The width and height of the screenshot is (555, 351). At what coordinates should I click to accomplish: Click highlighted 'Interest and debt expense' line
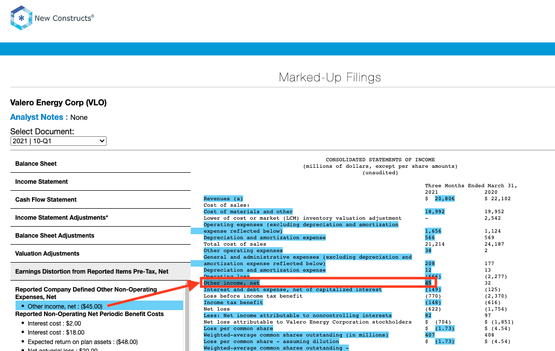tap(293, 290)
